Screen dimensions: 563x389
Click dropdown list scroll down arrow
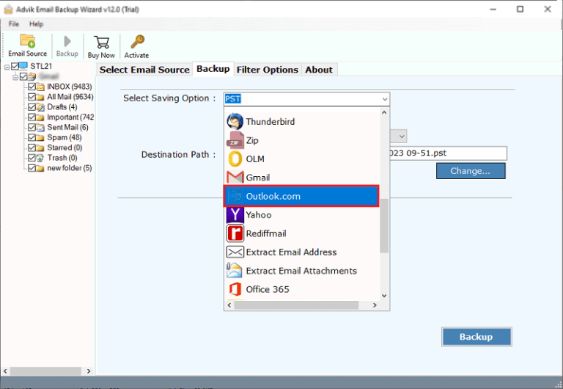384,296
